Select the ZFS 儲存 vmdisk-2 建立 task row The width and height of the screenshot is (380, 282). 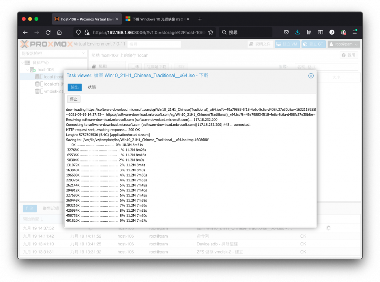[x=190, y=252]
